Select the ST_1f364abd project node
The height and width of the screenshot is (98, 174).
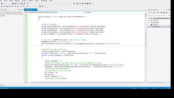tap(160, 19)
